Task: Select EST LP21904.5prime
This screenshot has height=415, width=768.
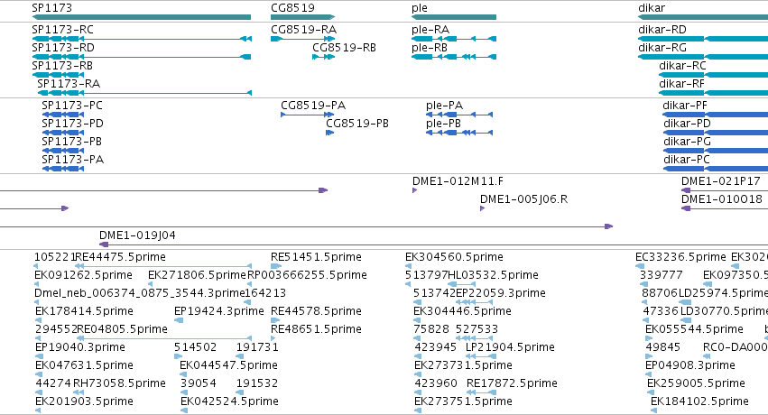Action: 510,347
